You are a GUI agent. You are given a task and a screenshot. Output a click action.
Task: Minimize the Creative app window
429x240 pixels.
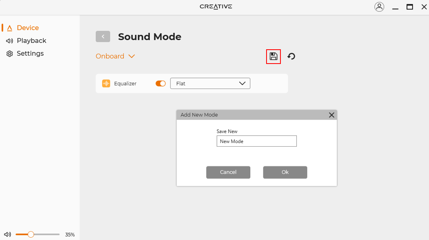[x=395, y=7]
